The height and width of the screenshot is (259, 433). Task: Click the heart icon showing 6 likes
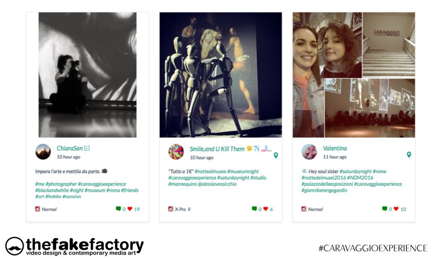(266, 209)
